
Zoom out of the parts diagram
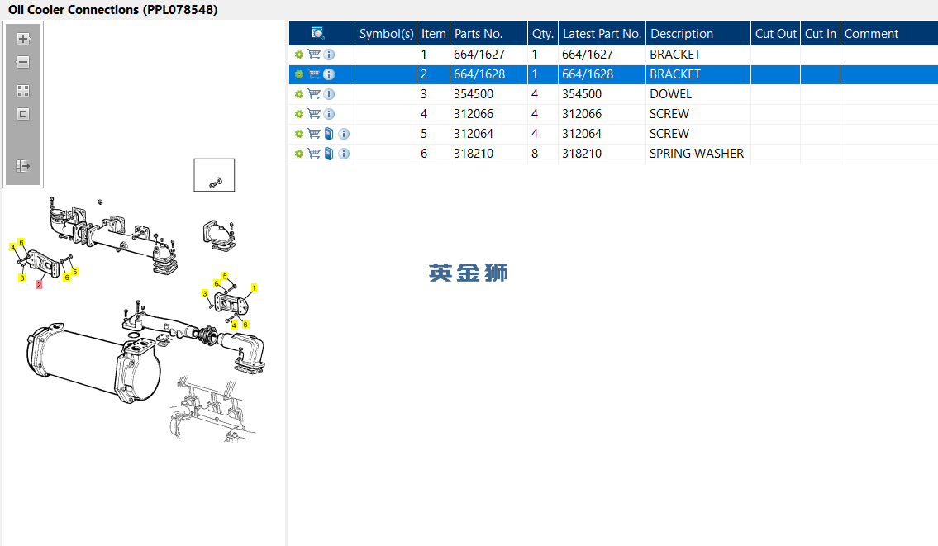pyautogui.click(x=23, y=62)
